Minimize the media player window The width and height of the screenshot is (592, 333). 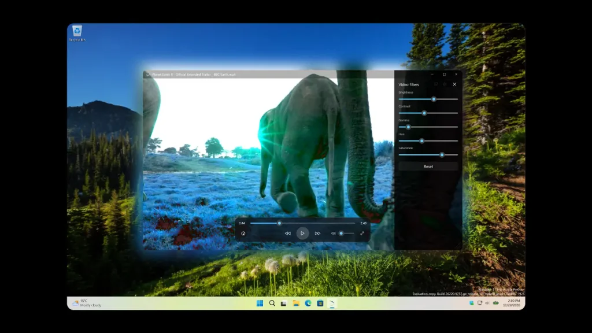[432, 75]
